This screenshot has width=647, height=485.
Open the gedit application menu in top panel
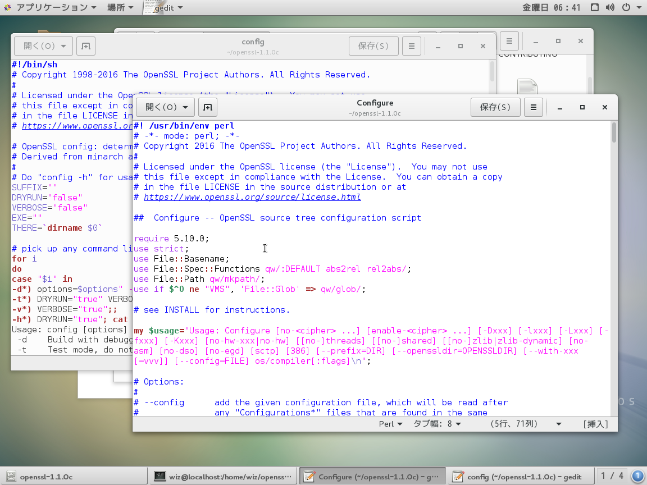coord(164,7)
